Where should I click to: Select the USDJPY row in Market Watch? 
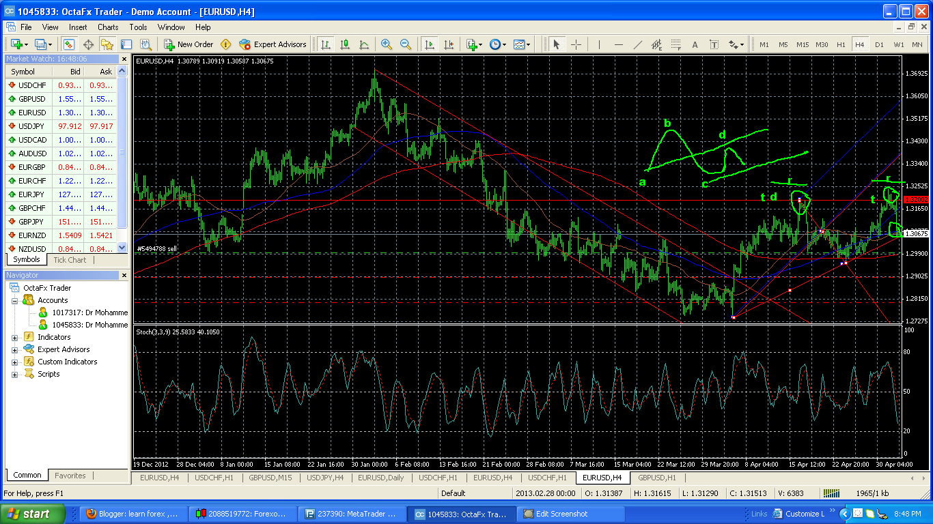click(x=61, y=126)
